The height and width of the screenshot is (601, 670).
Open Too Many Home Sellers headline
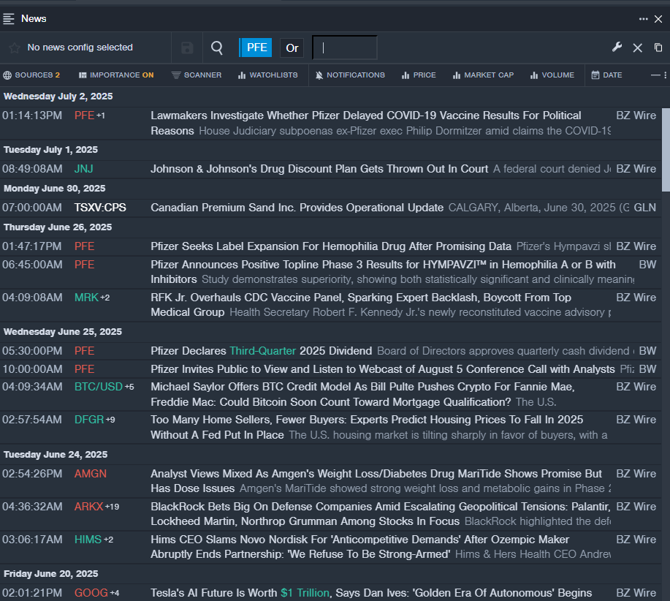pyautogui.click(x=367, y=427)
